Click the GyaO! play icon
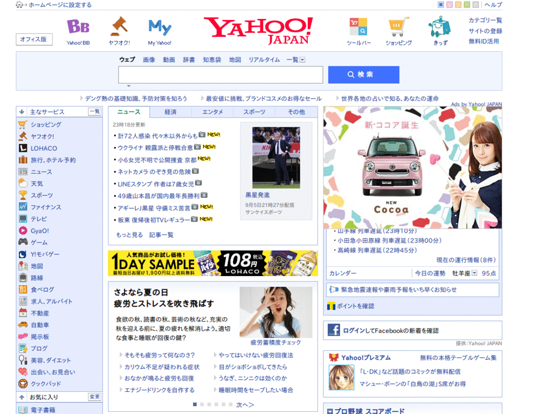This screenshot has height=414, width=552. click(23, 231)
